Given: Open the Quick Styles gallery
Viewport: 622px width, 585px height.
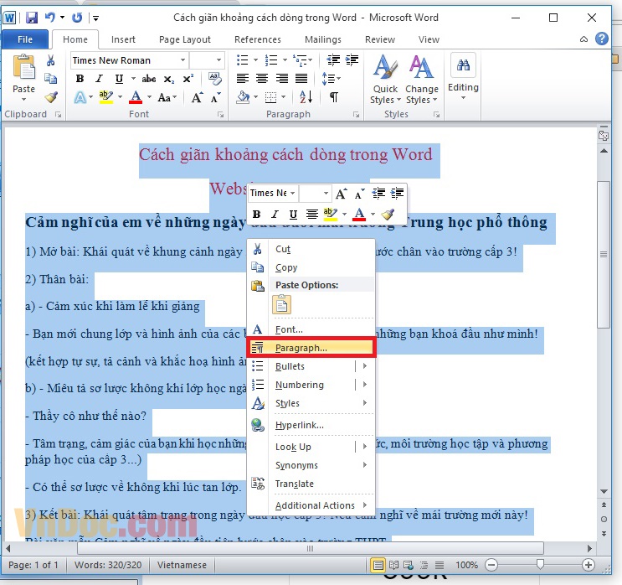Looking at the screenshot, I should [385, 80].
